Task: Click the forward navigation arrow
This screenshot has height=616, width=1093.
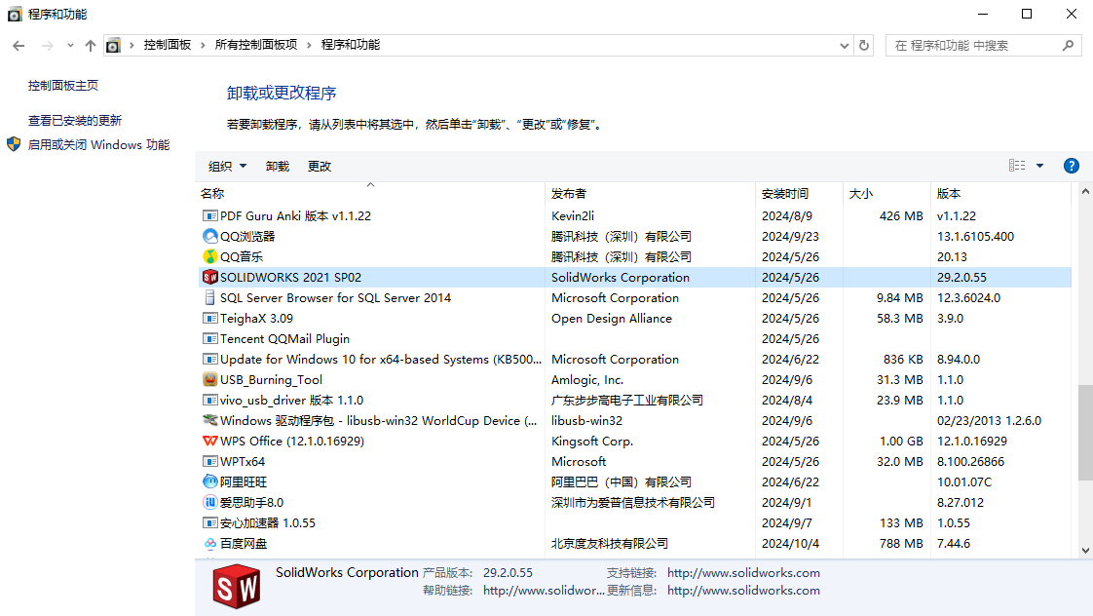Action: point(48,46)
